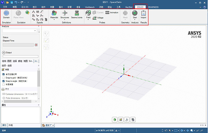This screenshot has height=133, width=208.
Task: Open the An... panel tab
Action: (x=36, y=61)
